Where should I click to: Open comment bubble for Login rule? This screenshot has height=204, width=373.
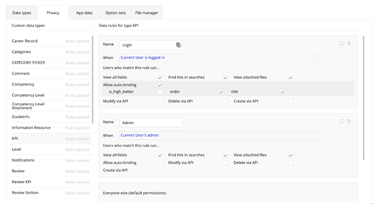[342, 43]
